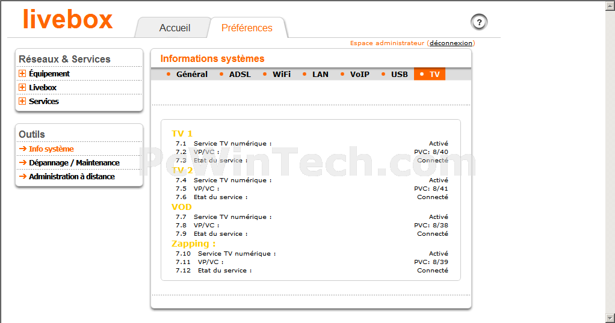Screen dimensions: 615x323
Task: Click the PVC: 8/39 value
Action: pos(431,262)
